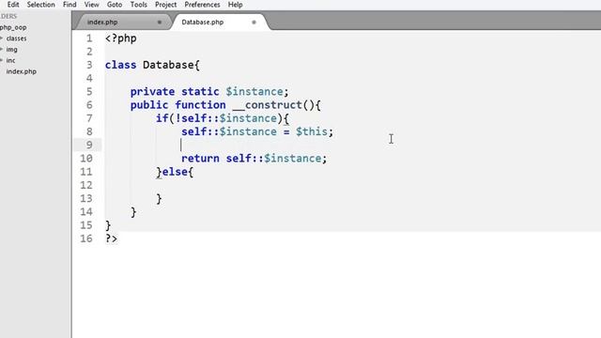Open the Preferences menu

click(x=203, y=5)
